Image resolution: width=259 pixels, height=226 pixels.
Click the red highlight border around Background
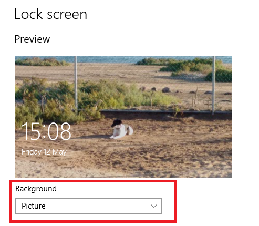(93, 181)
